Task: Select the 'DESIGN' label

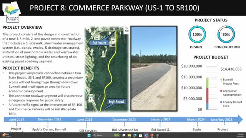Action: coord(196,47)
